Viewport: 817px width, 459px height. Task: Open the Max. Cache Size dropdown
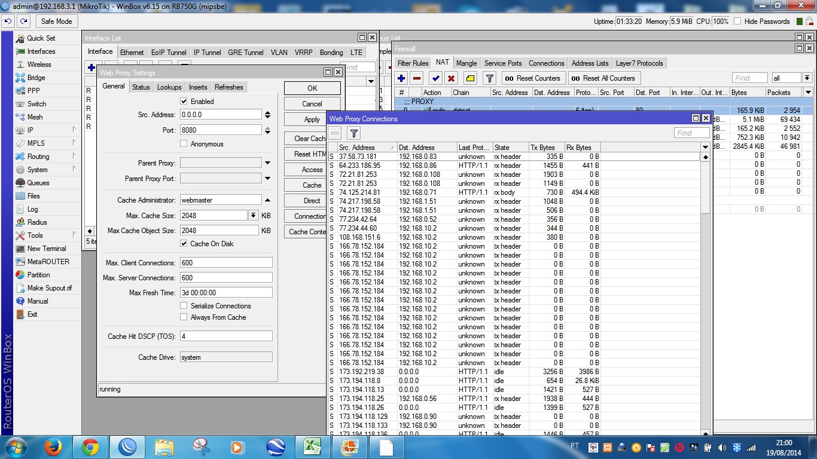tap(253, 215)
